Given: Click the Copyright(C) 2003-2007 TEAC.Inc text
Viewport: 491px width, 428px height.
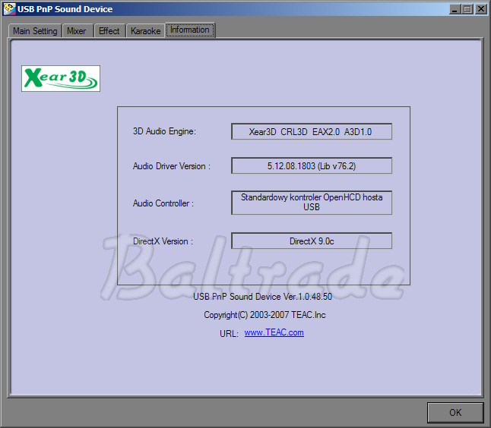Looking at the screenshot, I should [x=265, y=315].
